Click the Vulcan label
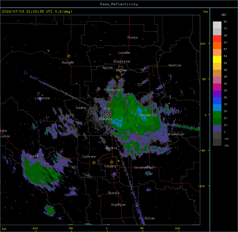238x232 pixels. tap(150, 218)
